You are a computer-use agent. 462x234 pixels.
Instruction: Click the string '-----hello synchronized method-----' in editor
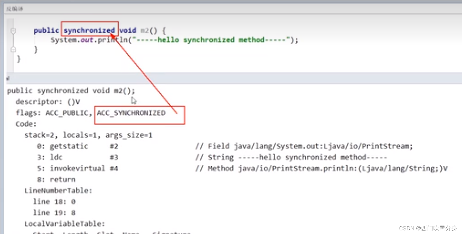[211, 40]
